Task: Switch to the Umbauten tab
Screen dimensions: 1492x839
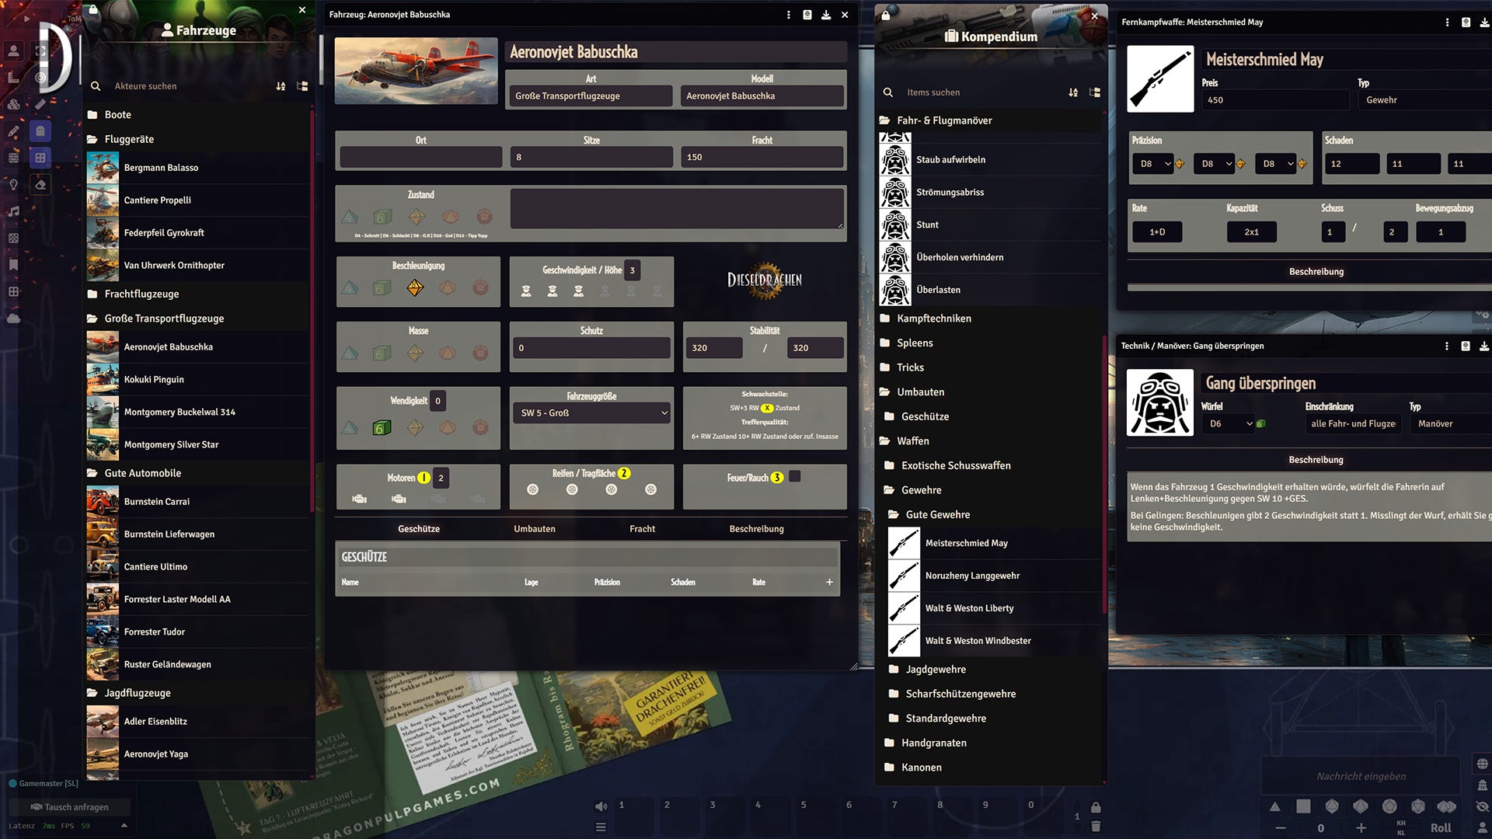Action: tap(534, 529)
